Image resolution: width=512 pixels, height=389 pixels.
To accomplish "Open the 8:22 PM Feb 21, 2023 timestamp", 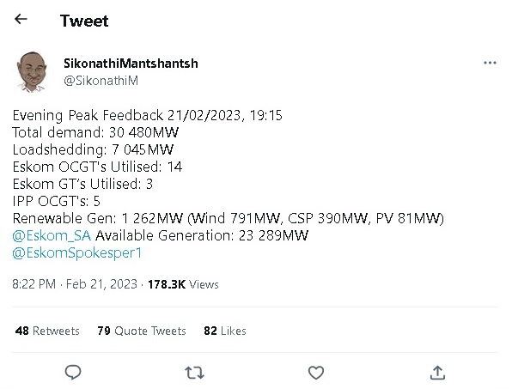I will point(75,284).
